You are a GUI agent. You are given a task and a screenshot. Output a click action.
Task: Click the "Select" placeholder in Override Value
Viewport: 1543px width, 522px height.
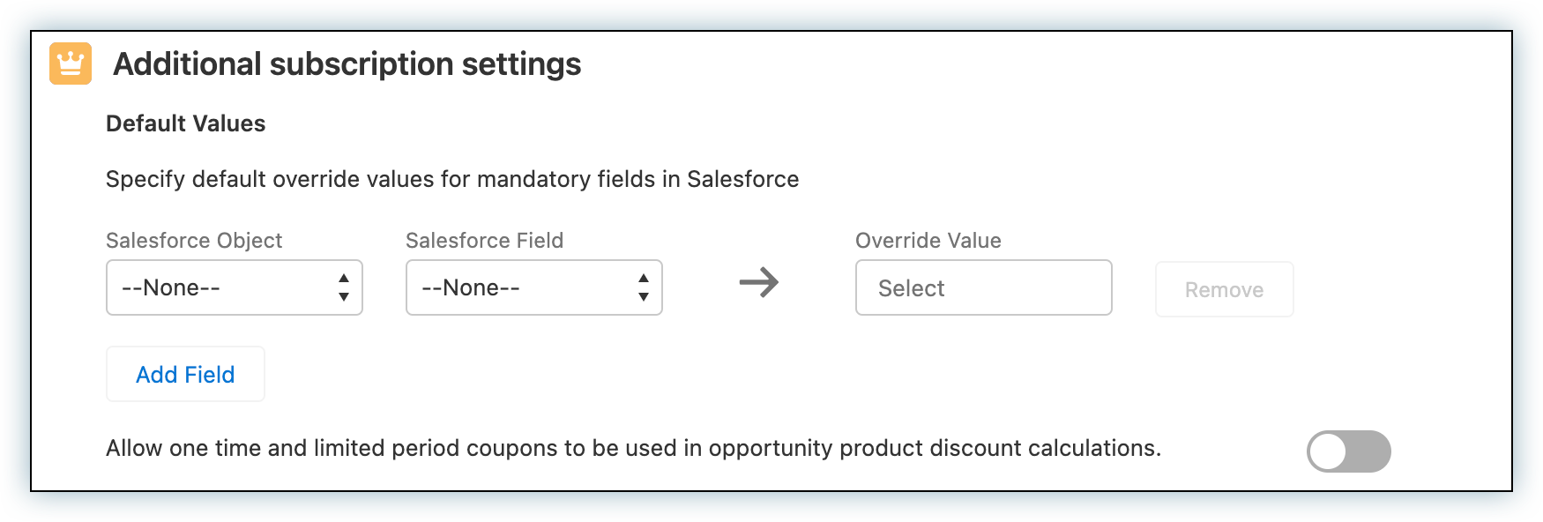[x=911, y=288]
